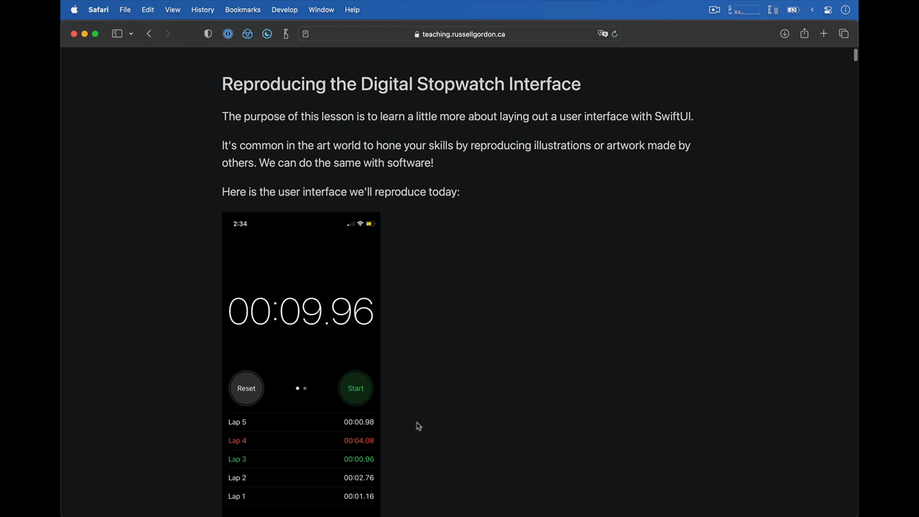
Task: Click the translate icon in the address bar
Action: point(603,34)
